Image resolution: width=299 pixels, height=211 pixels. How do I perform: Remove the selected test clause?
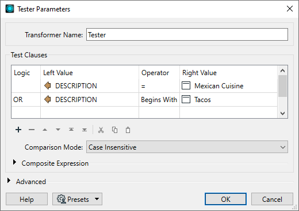32,130
